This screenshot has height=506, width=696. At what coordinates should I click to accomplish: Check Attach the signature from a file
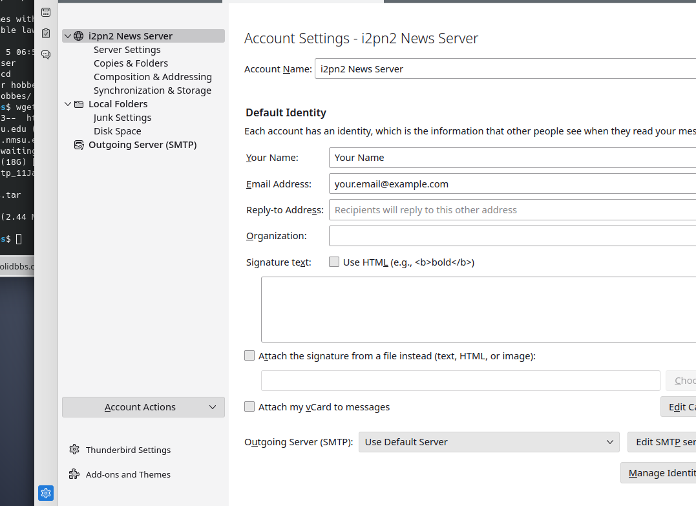coord(249,355)
